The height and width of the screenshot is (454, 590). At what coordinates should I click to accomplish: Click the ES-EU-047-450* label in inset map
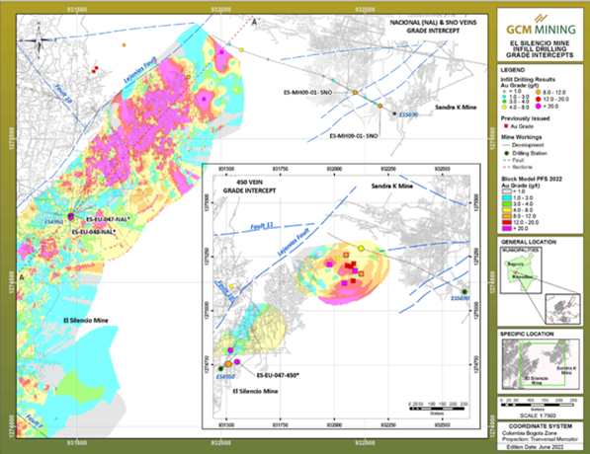tap(278, 375)
